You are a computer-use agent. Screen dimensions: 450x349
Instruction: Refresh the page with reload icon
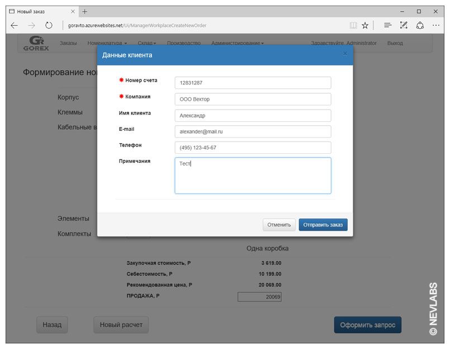(x=49, y=25)
